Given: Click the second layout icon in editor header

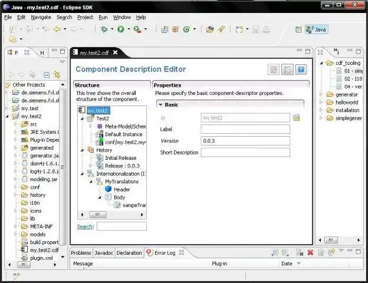Looking at the screenshot, I should pyautogui.click(x=288, y=70).
